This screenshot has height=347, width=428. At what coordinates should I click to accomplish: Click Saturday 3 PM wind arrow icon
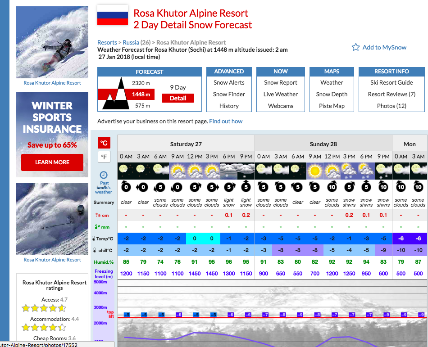click(x=212, y=187)
